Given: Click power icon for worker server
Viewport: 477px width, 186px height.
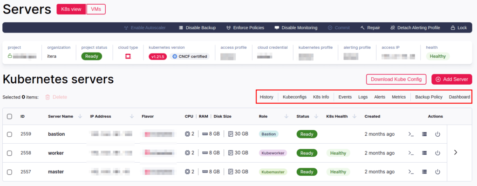Looking at the screenshot, I should (x=437, y=153).
